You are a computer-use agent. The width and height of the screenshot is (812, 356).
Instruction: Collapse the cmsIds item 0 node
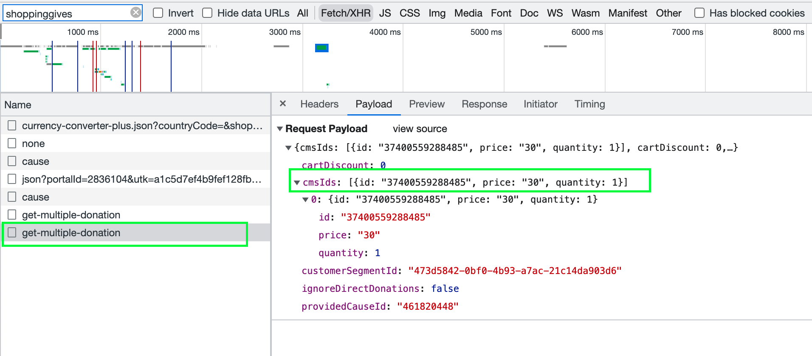[x=305, y=200]
